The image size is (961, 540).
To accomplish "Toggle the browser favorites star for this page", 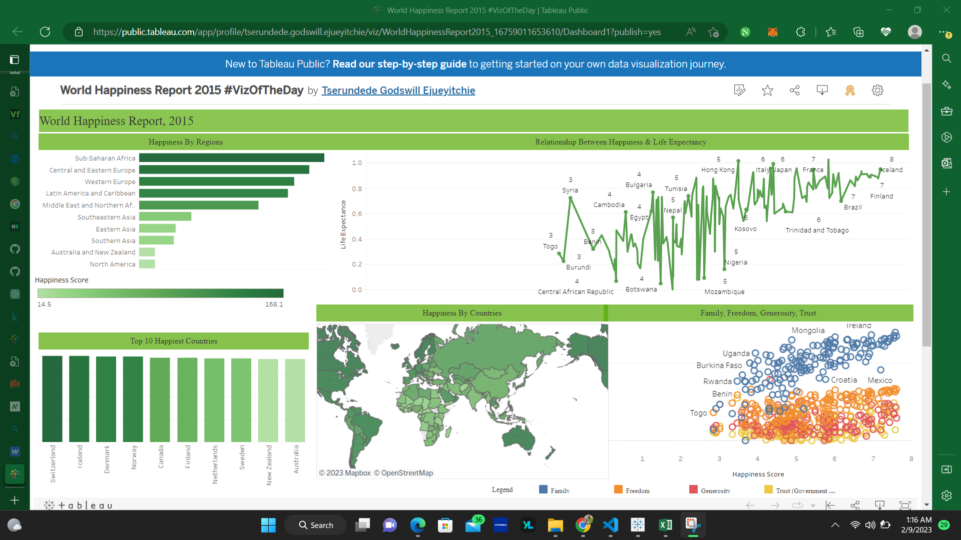I will pyautogui.click(x=713, y=31).
